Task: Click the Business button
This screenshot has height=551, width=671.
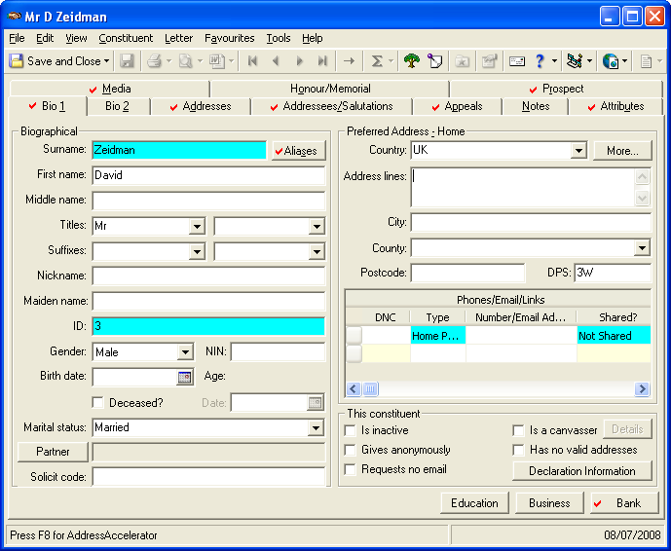Action: [549, 503]
